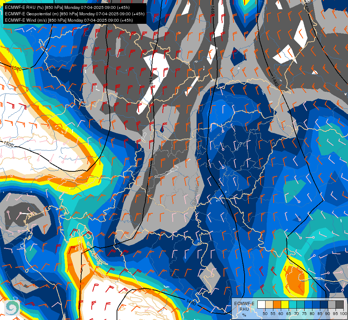Click the legend tick value 70
This screenshot has height=320, width=348.
pyautogui.click(x=296, y=314)
